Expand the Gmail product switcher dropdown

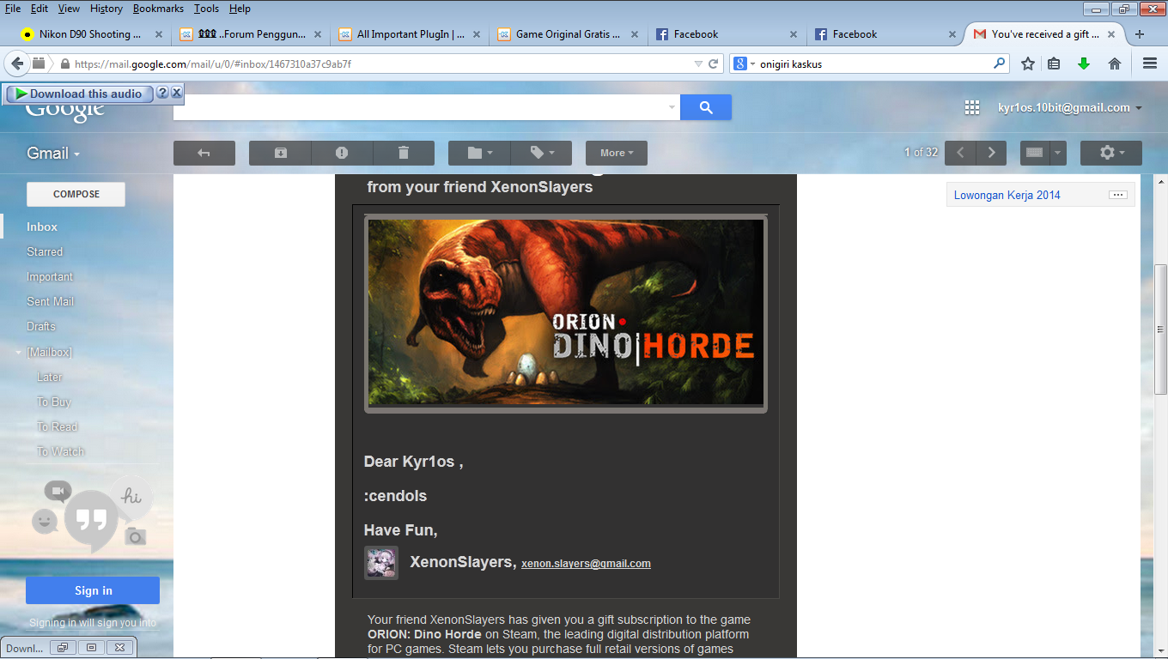[53, 153]
